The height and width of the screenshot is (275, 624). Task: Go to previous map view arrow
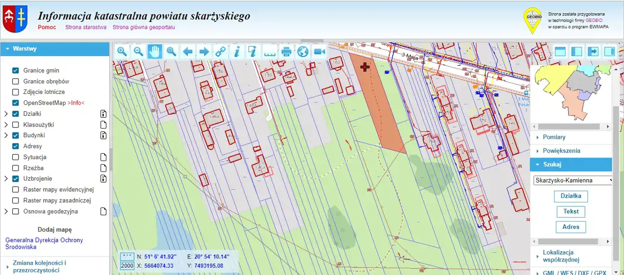188,52
